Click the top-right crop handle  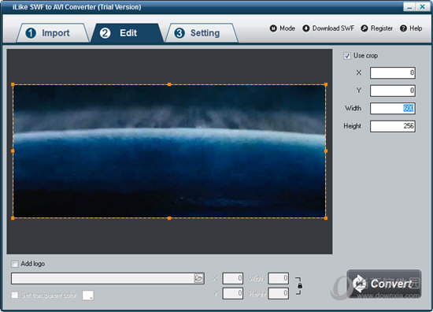tap(326, 84)
